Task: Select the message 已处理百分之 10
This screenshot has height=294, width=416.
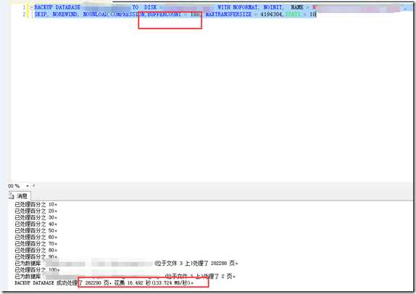Action: [36, 204]
